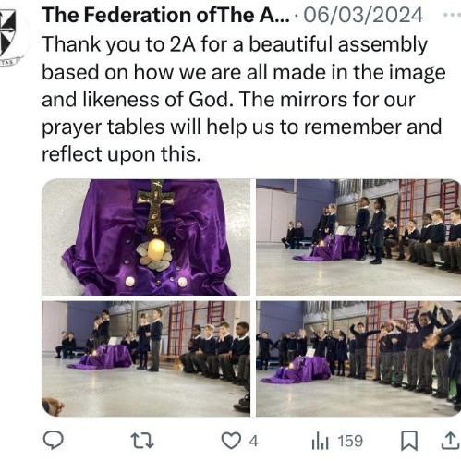
Task: Open the reply comment bubble icon
Action: [54, 440]
